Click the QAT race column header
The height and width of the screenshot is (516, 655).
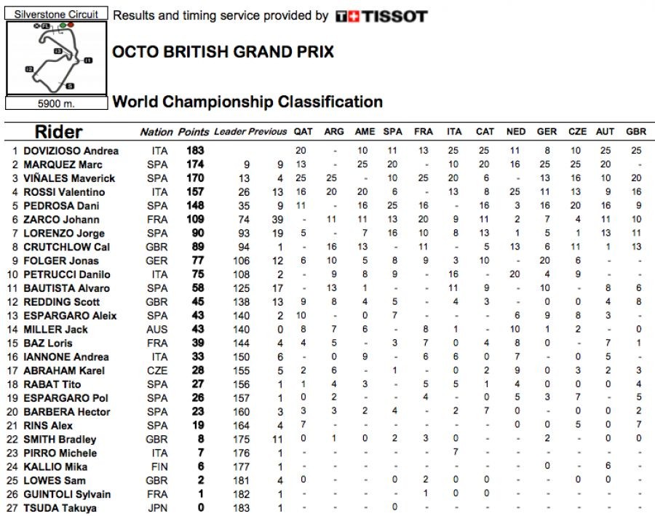click(x=303, y=132)
